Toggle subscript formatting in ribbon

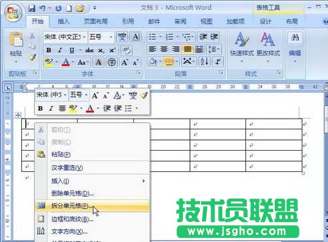click(101, 51)
